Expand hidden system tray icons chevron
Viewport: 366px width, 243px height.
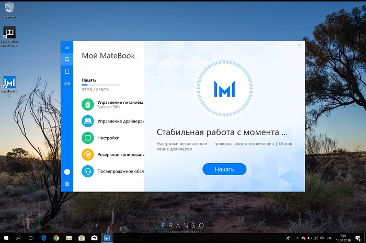pyautogui.click(x=298, y=238)
